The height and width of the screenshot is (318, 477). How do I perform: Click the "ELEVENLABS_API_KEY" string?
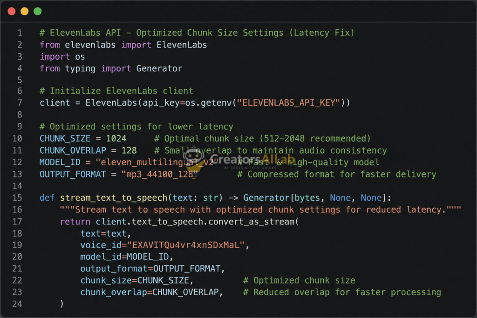coord(288,103)
